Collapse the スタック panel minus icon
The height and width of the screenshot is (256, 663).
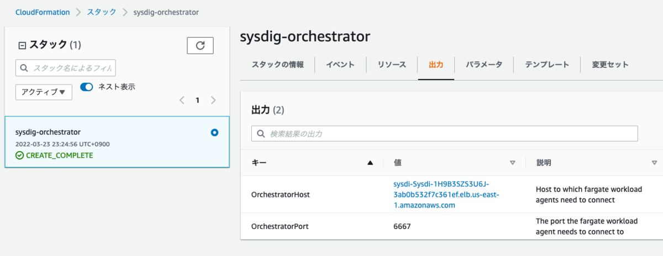pos(23,45)
